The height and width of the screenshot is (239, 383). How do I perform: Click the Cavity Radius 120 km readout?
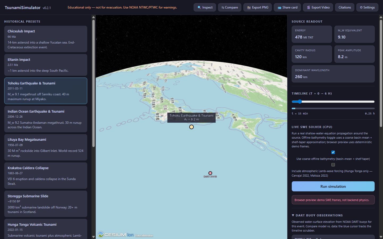click(x=312, y=54)
